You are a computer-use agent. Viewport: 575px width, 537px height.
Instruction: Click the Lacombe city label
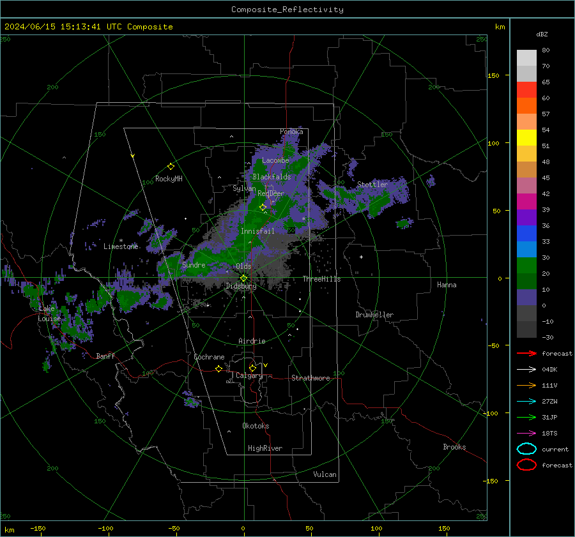click(x=275, y=160)
